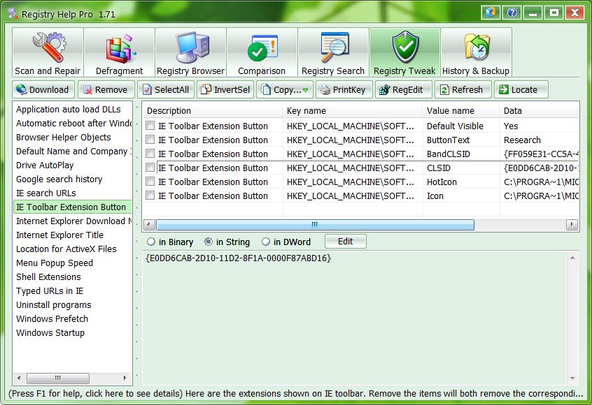Click the Edit button
Screen dimensions: 592x405
pyautogui.click(x=345, y=242)
